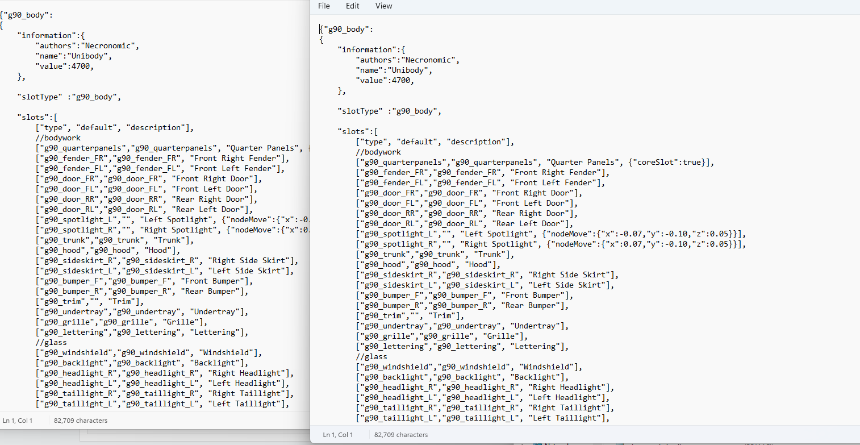
Task: Click the "information":{ line in background window
Action: click(x=51, y=35)
